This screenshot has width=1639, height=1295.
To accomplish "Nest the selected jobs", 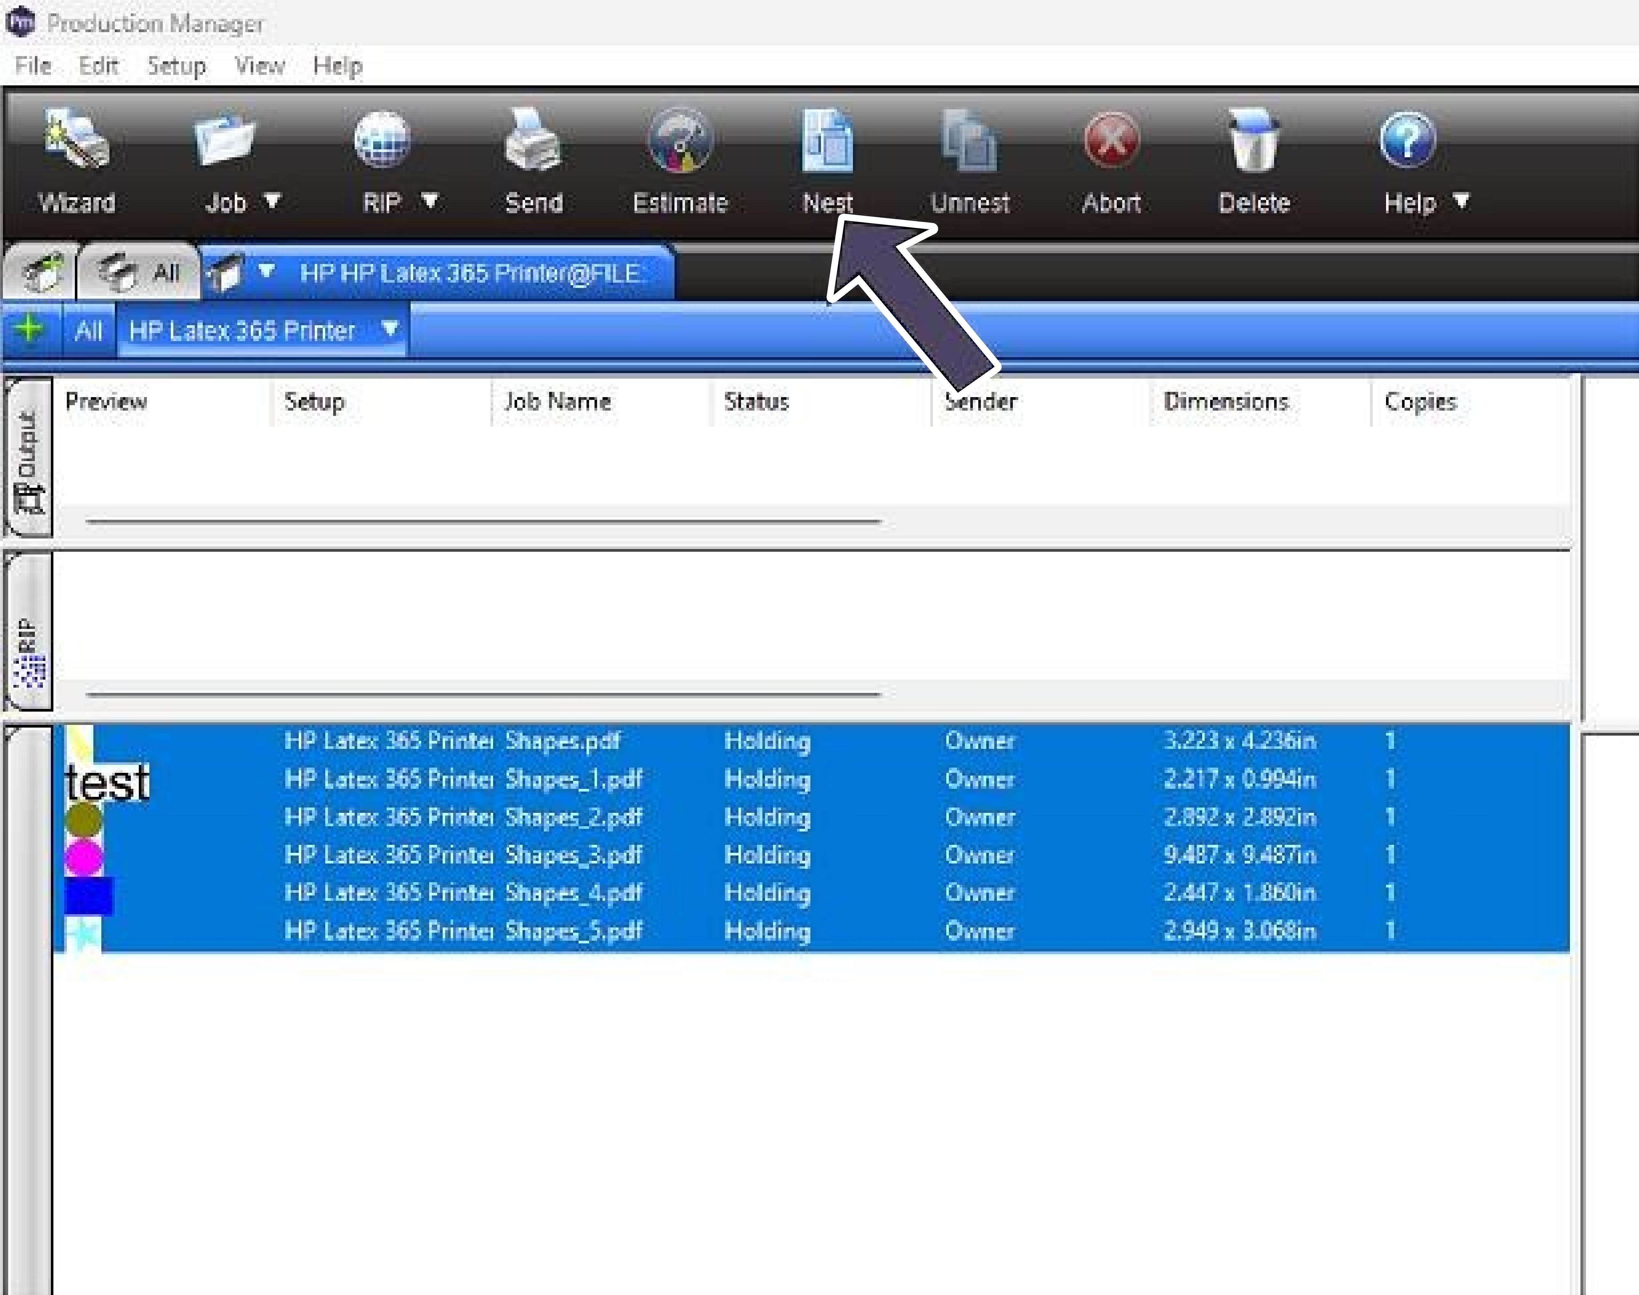I will pyautogui.click(x=827, y=161).
